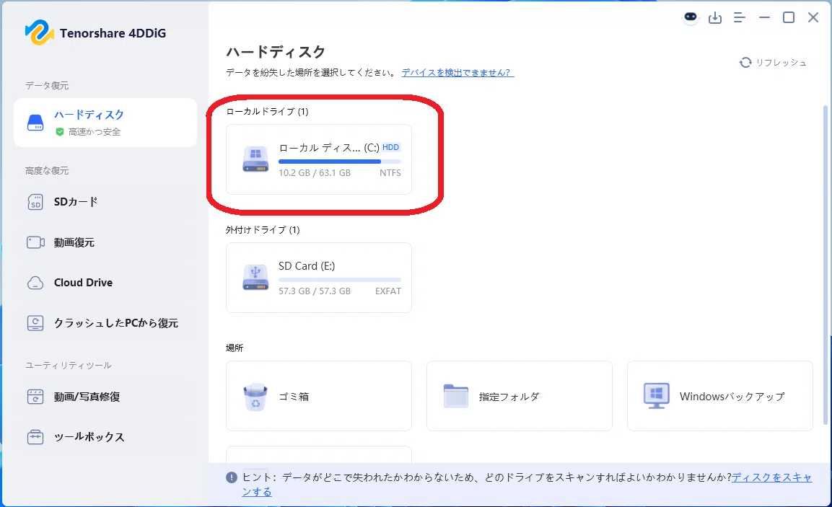Open the robot assistant icon in title bar
832x507 pixels.
coord(691,17)
